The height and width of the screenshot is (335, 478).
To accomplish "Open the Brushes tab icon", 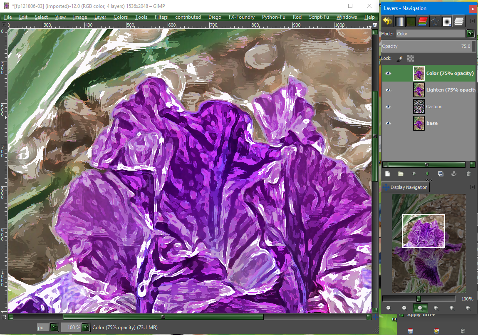I will pos(447,21).
